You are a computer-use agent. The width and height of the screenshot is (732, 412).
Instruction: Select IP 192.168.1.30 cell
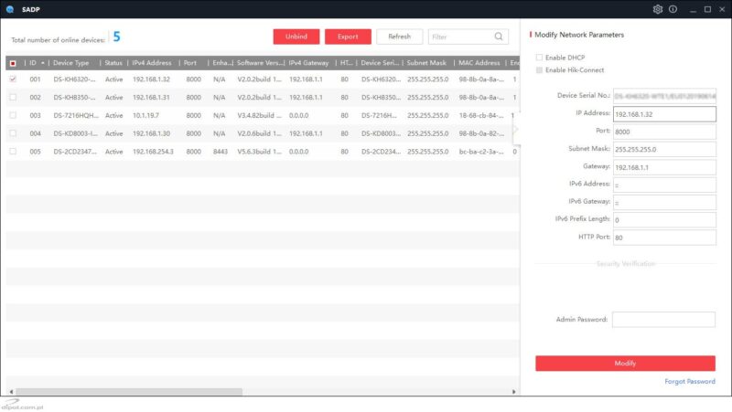[x=151, y=133]
